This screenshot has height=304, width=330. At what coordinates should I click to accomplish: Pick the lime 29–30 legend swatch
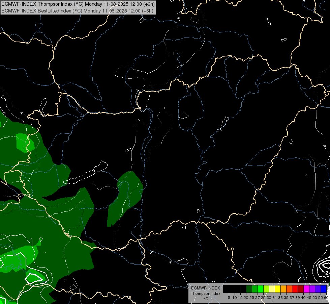266,289
